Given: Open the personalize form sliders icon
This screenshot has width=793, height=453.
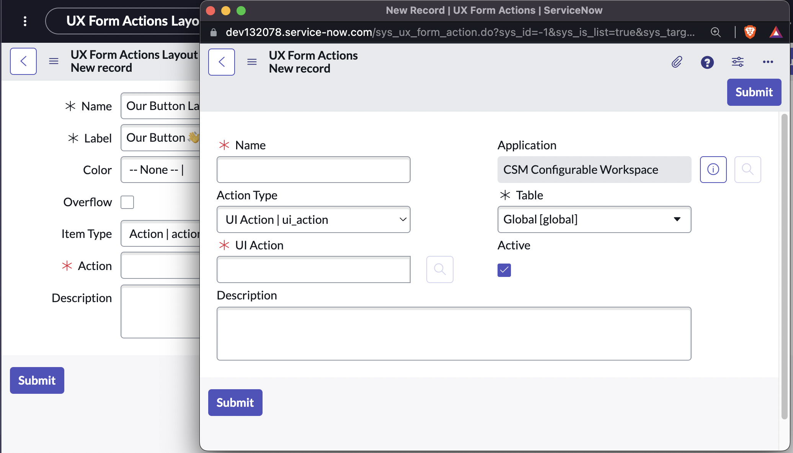Looking at the screenshot, I should pyautogui.click(x=738, y=62).
